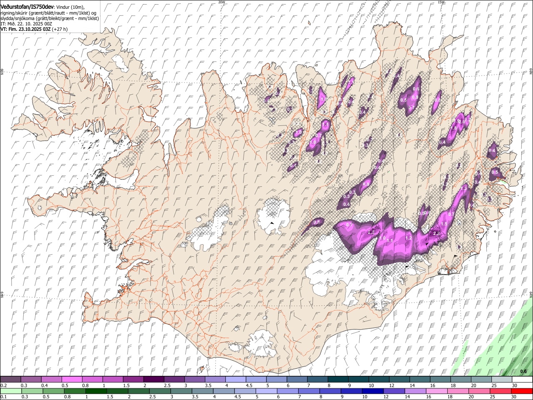Viewport: 533px width, 400px height.
Task: Select the deep blue lower legend swatch between 10 and 12
Action: point(372,391)
